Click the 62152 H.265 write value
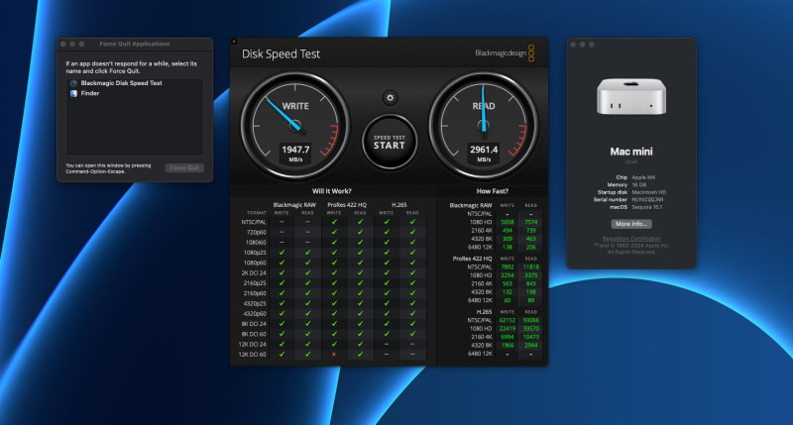Screen dimensions: 793x425 (x=508, y=320)
